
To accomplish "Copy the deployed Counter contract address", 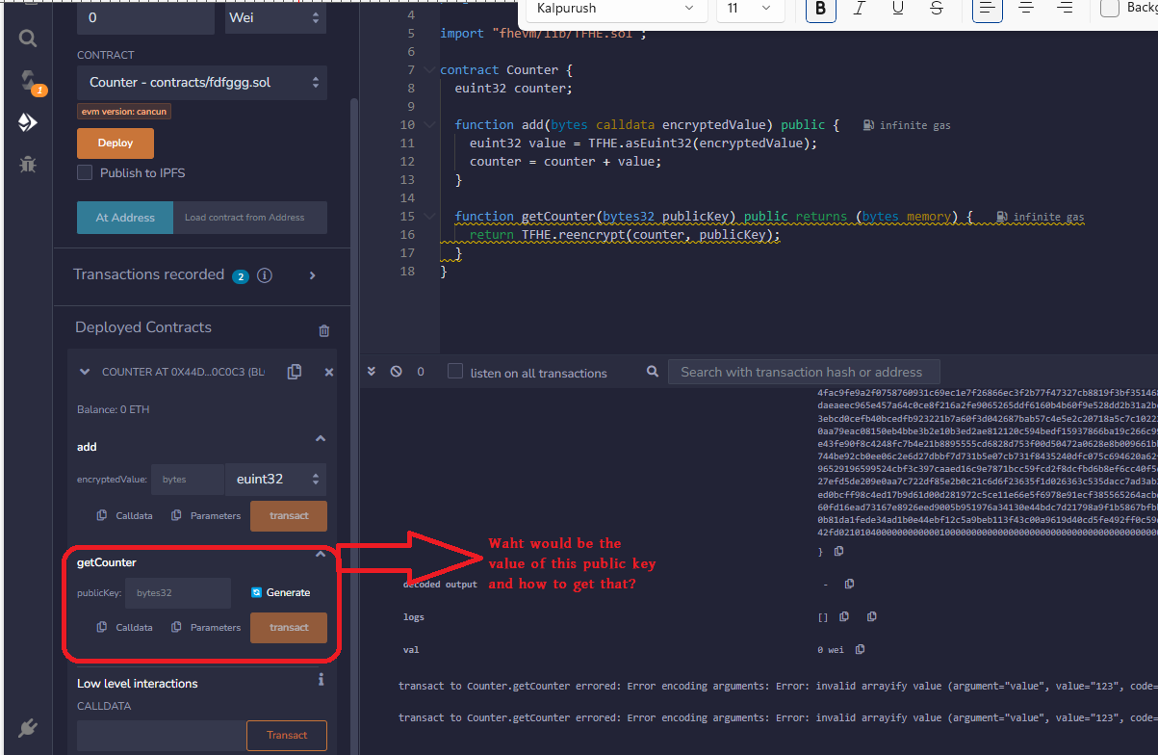I will [295, 372].
